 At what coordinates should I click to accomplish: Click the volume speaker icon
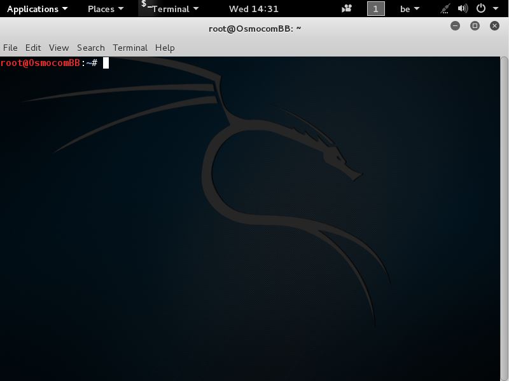click(463, 8)
